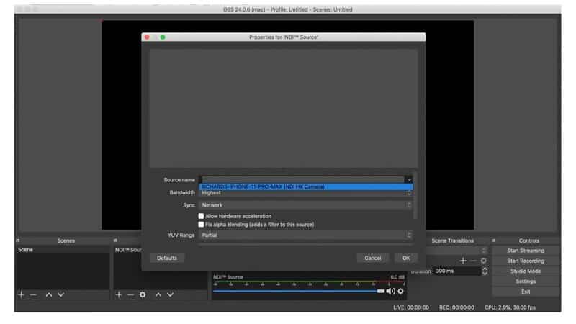The height and width of the screenshot is (324, 576).
Task: Mute the NDI Source speaker icon
Action: pos(390,291)
